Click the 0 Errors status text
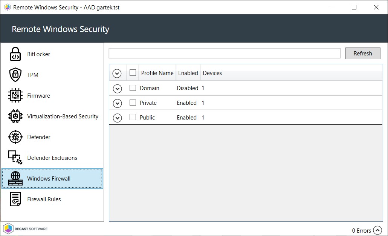Image resolution: width=388 pixels, height=236 pixels. 362,231
